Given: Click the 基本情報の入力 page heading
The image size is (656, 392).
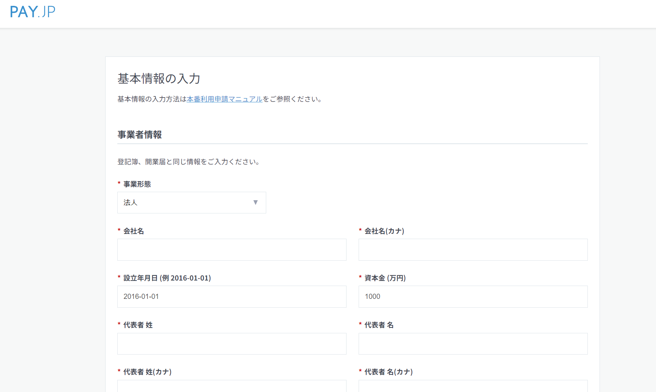Looking at the screenshot, I should tap(159, 78).
